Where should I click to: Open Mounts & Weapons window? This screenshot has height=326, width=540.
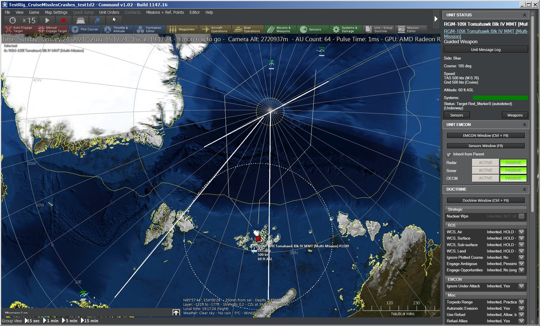pyautogui.click(x=281, y=29)
